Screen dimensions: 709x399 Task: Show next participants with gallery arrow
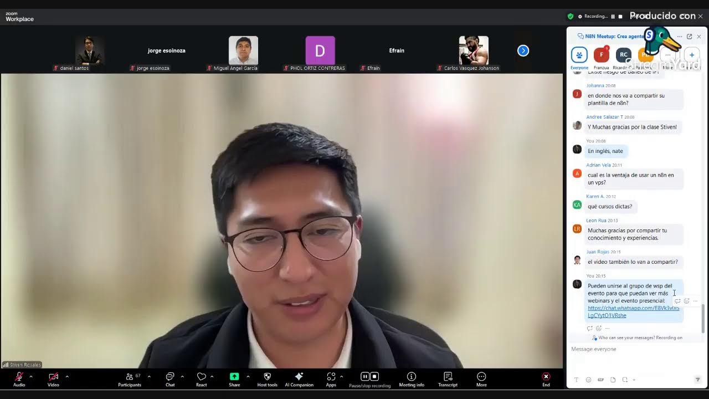pyautogui.click(x=523, y=50)
